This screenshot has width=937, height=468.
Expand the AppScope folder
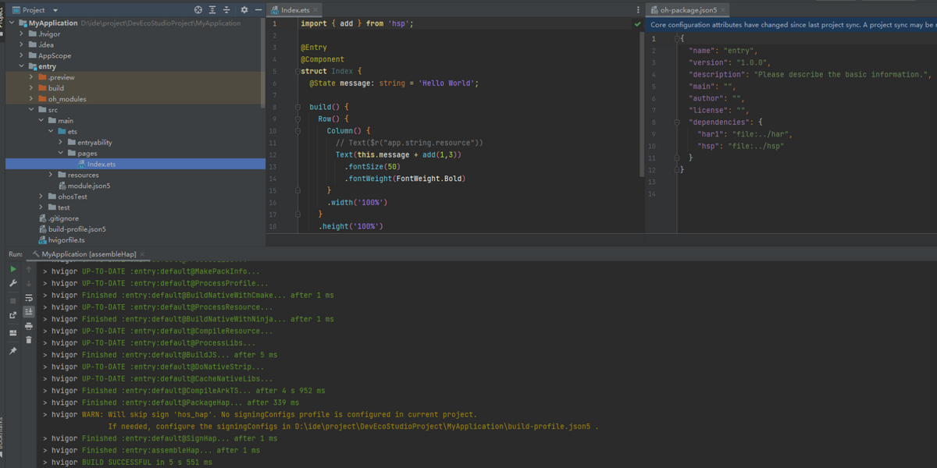22,56
